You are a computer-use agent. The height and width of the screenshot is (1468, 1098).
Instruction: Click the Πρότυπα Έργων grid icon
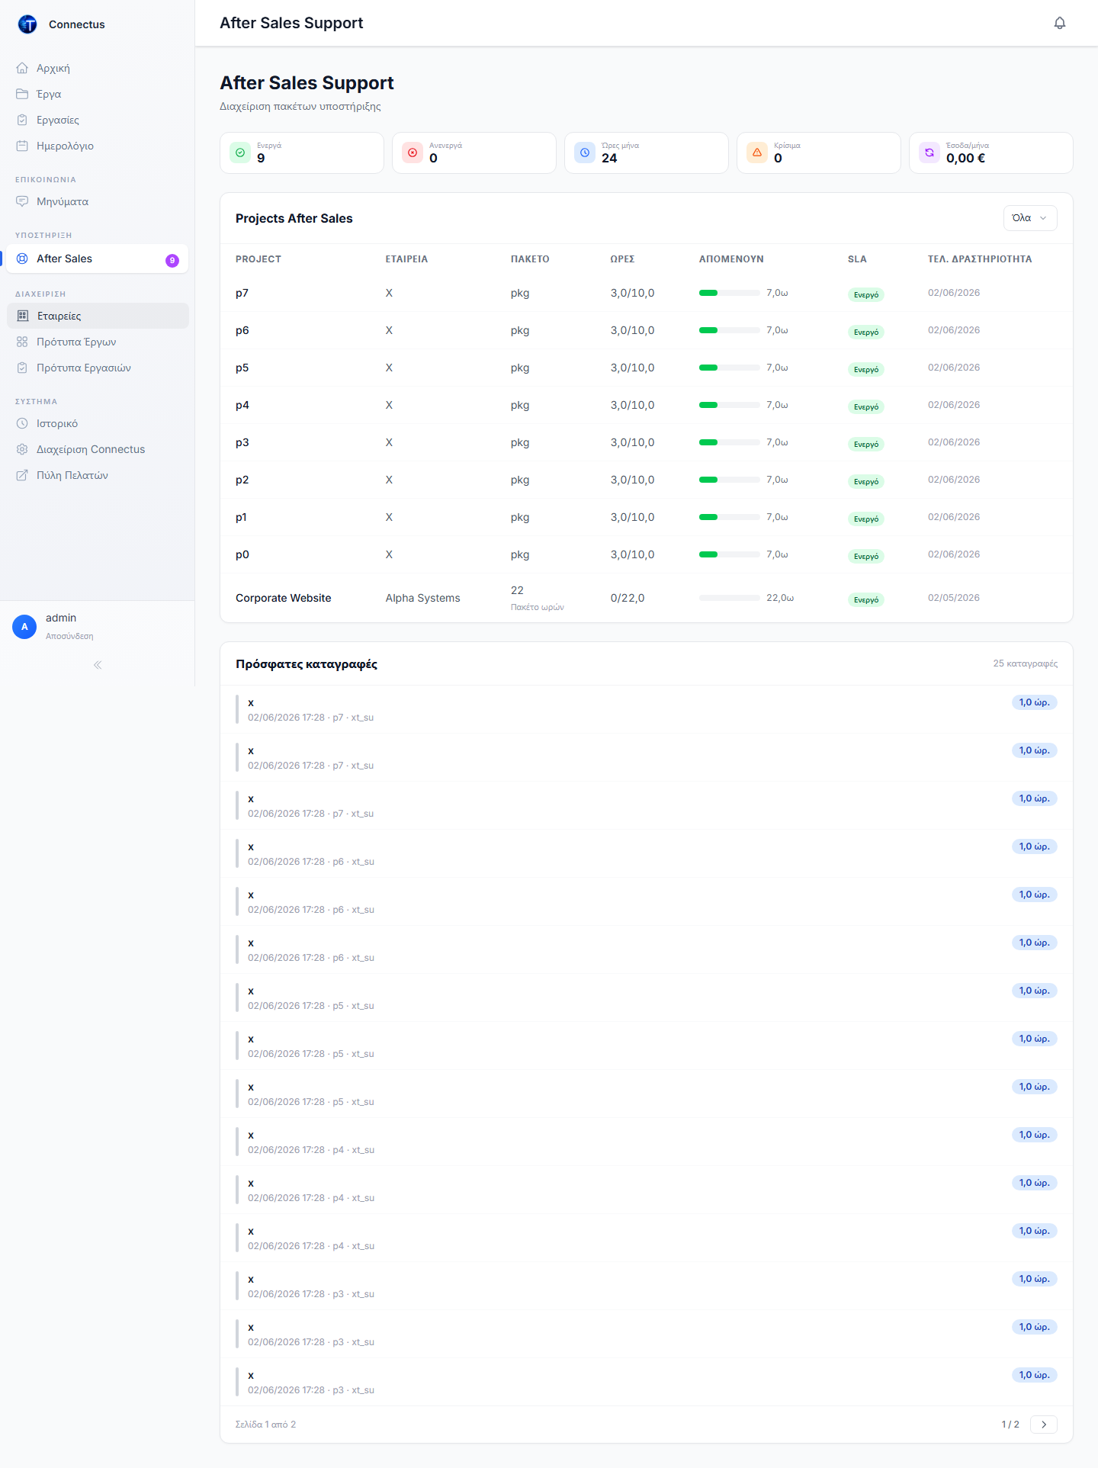[22, 342]
